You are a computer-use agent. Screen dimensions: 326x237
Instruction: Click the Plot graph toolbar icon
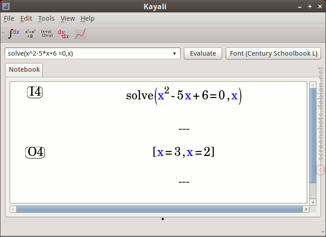tap(80, 34)
